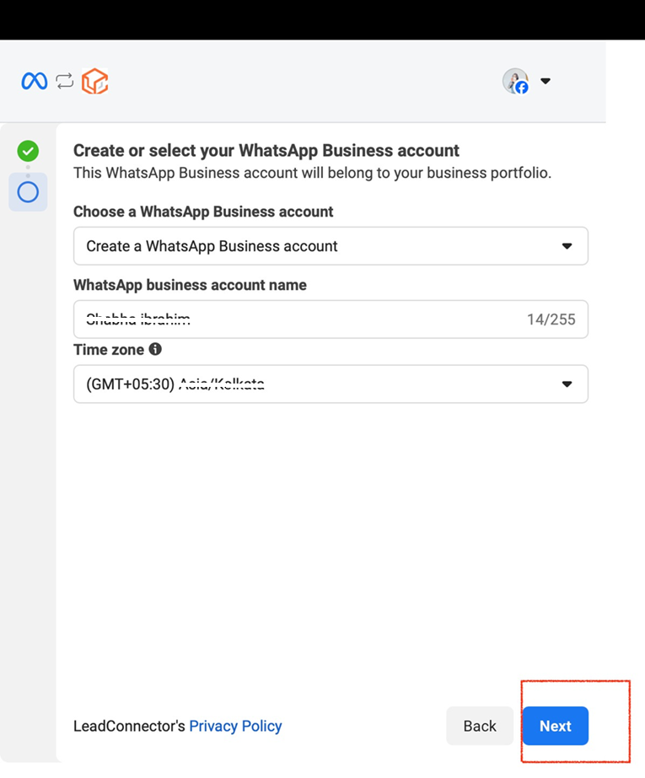Open the Privacy Policy link

click(x=235, y=726)
